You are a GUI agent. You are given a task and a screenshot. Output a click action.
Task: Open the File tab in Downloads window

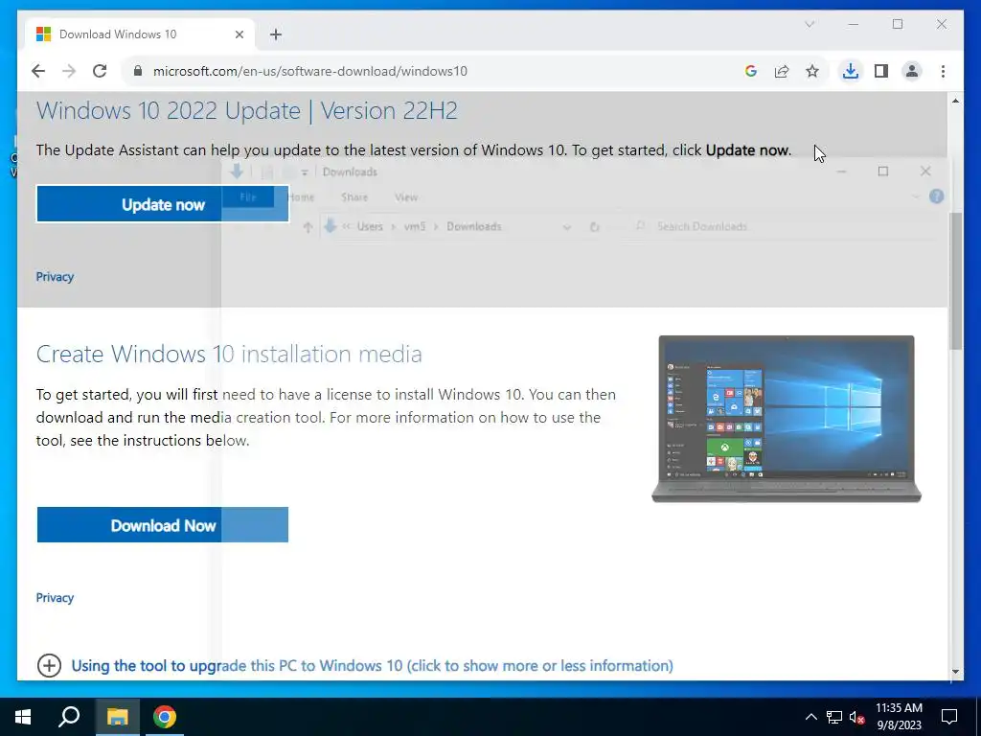pyautogui.click(x=248, y=197)
